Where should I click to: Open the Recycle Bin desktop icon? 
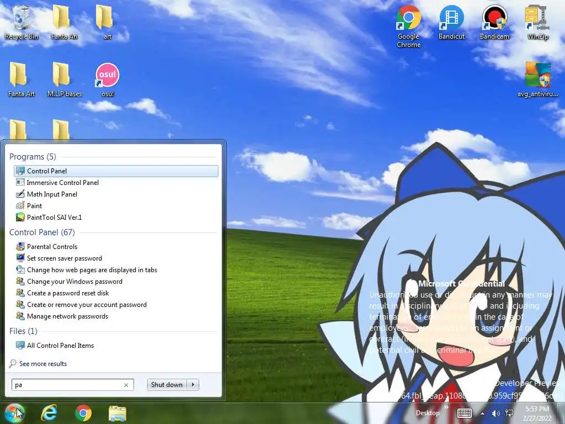(x=22, y=22)
